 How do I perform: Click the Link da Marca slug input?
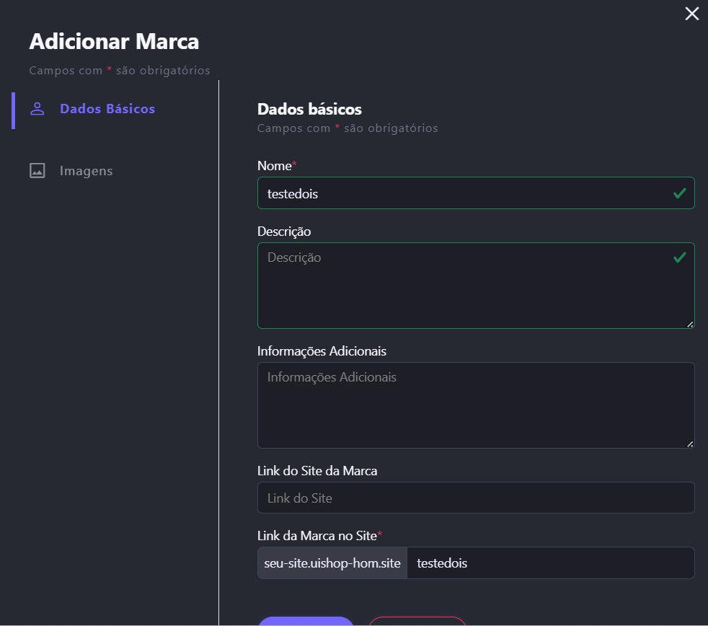click(549, 563)
